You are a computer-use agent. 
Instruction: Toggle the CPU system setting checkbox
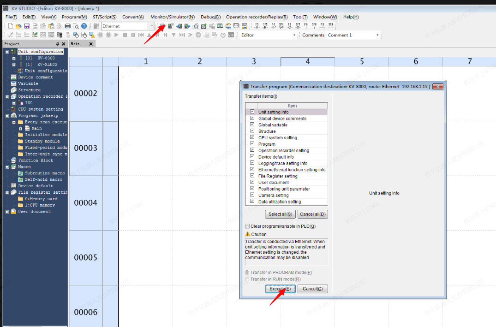252,137
